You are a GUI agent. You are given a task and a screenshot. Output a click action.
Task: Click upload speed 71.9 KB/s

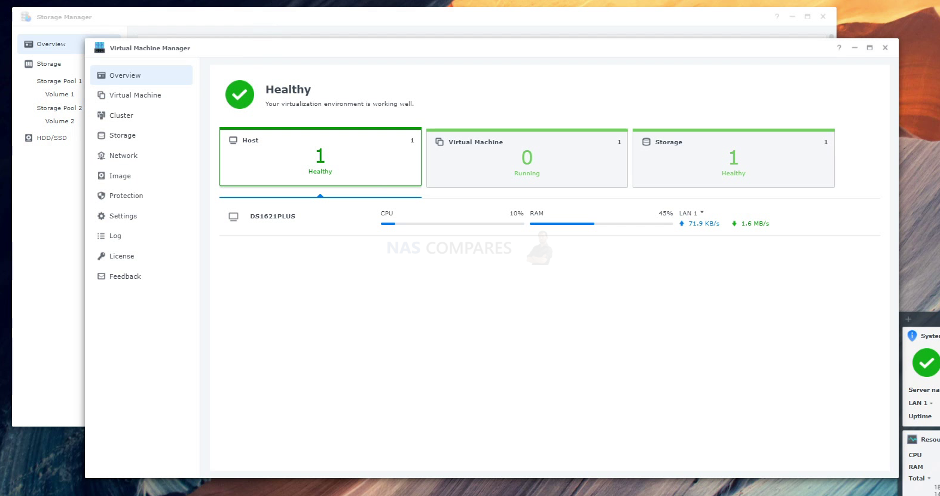click(x=700, y=223)
